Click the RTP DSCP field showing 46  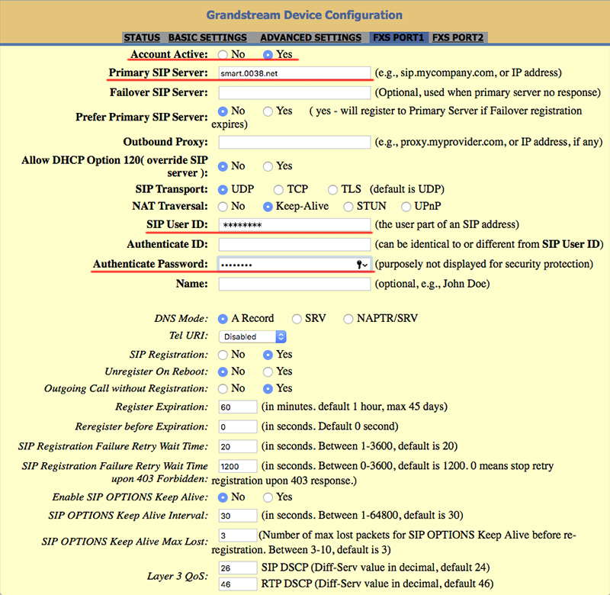238,584
